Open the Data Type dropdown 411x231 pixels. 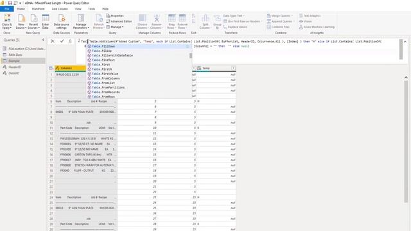click(234, 15)
